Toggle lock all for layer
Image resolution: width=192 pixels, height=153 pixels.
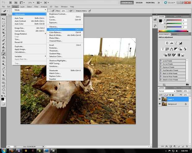(x=173, y=95)
